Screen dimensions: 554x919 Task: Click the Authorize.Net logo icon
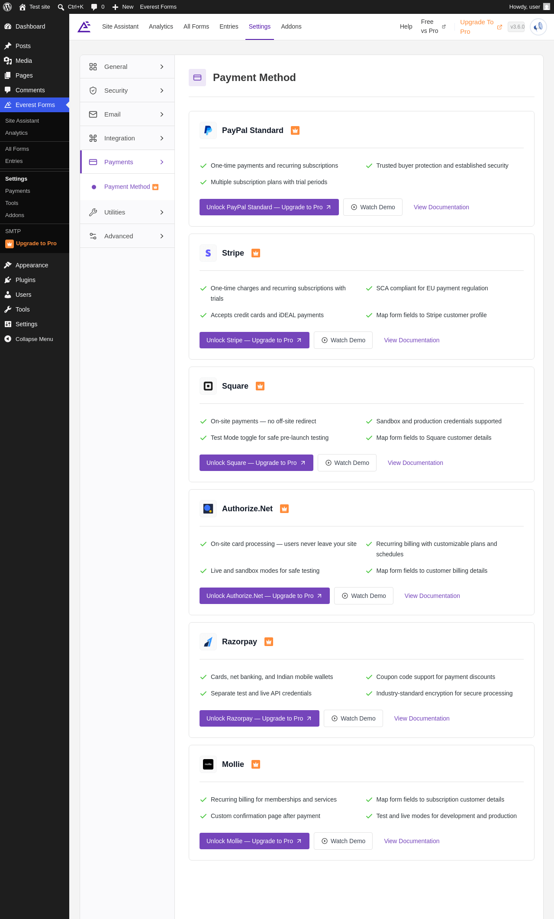point(208,509)
